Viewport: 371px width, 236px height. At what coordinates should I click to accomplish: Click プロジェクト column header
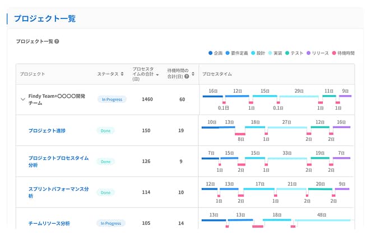pos(33,74)
